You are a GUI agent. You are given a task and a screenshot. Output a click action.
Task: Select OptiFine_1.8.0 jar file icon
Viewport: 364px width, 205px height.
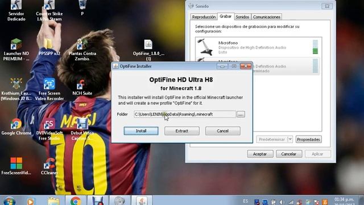coord(148,50)
